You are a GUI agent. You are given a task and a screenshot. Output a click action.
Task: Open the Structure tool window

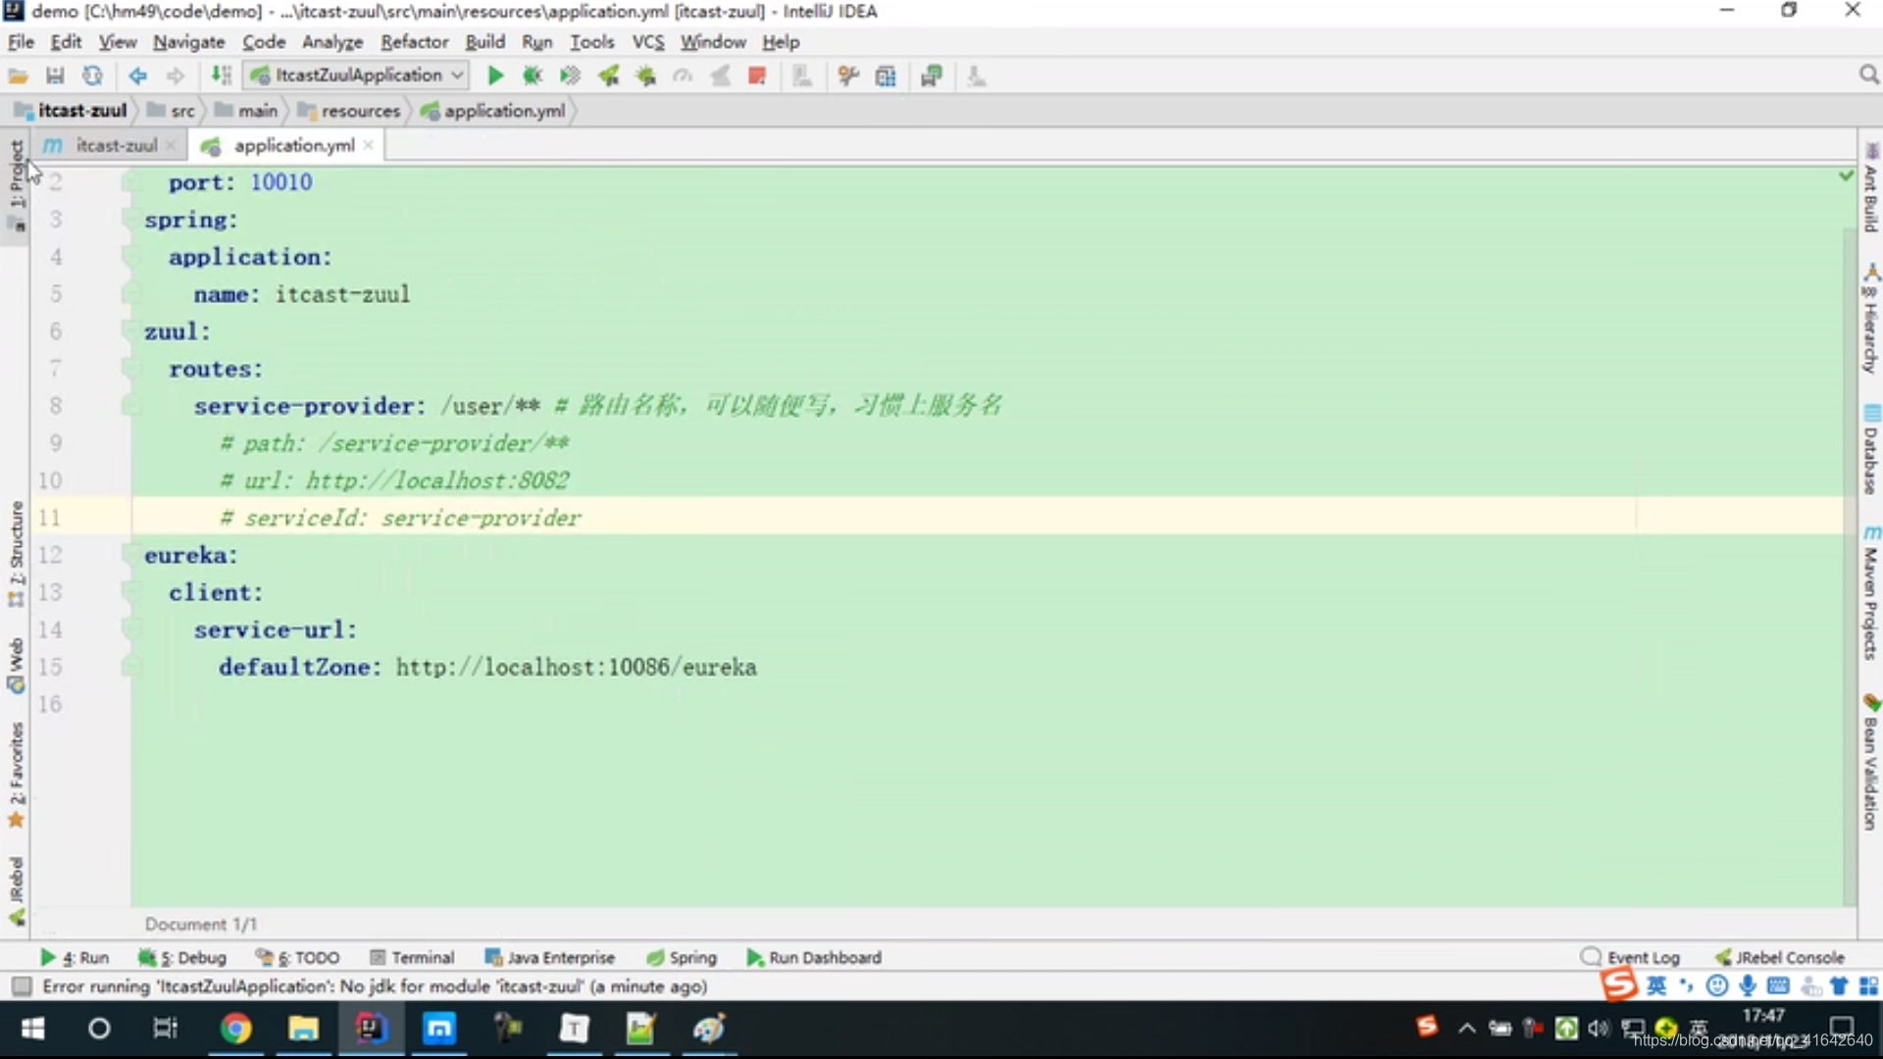click(x=16, y=554)
